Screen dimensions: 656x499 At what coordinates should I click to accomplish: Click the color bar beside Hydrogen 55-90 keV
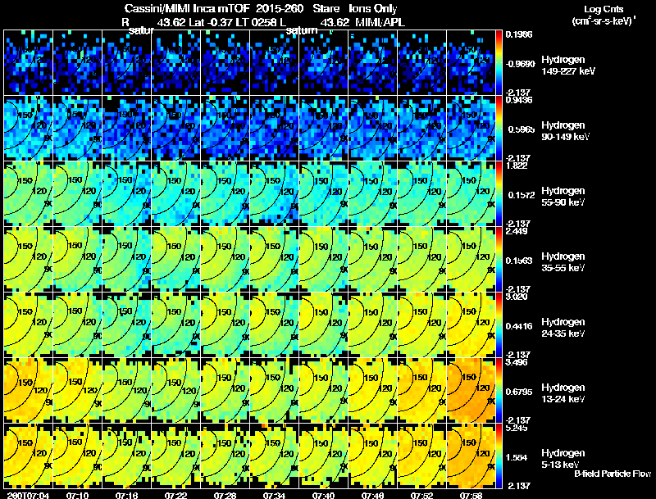(499, 193)
